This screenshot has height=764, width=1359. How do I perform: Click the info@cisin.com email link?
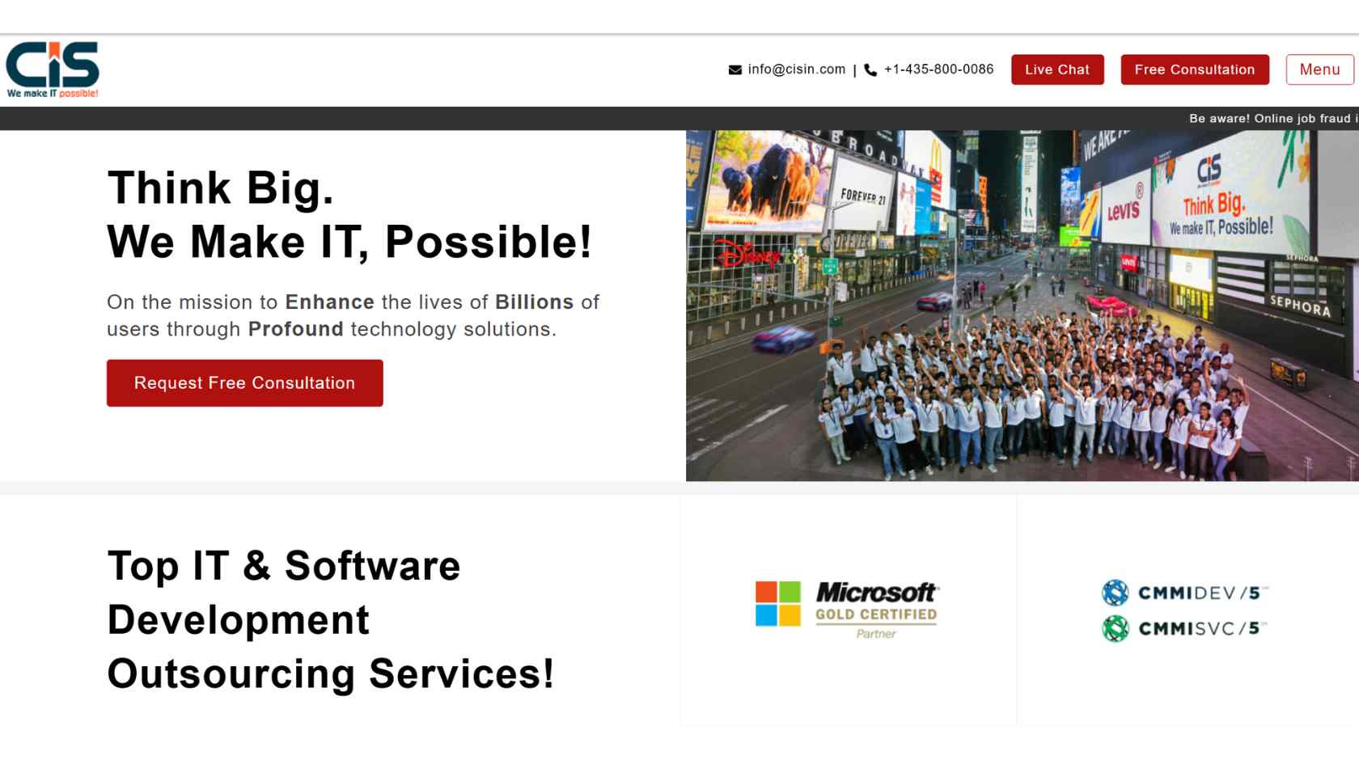[796, 70]
